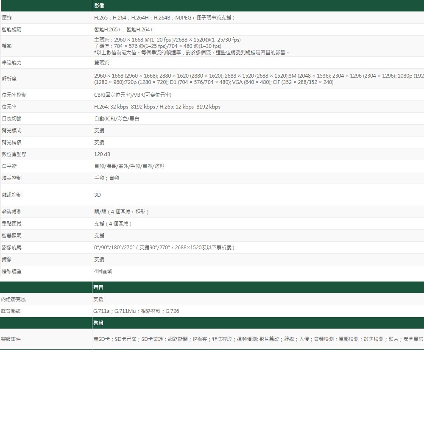
Task: Click the 雙碼流 stream capability value
Action: (x=102, y=63)
